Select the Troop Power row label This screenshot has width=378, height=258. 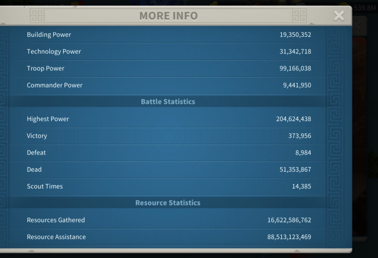click(x=46, y=68)
